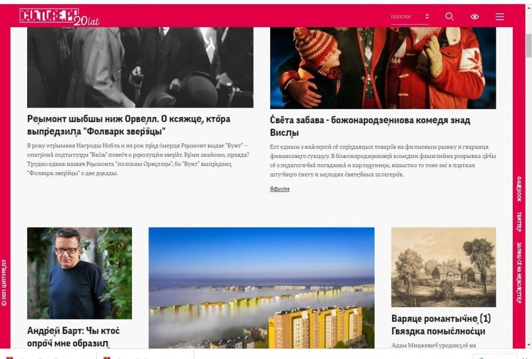The width and height of the screenshot is (532, 359).
Task: Click the sepia cottage engraving thumbnail
Action: point(444,267)
